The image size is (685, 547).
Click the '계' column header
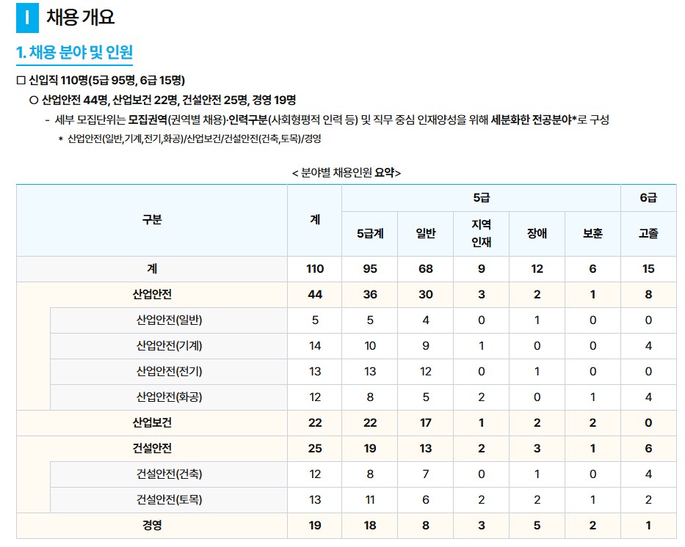point(314,220)
